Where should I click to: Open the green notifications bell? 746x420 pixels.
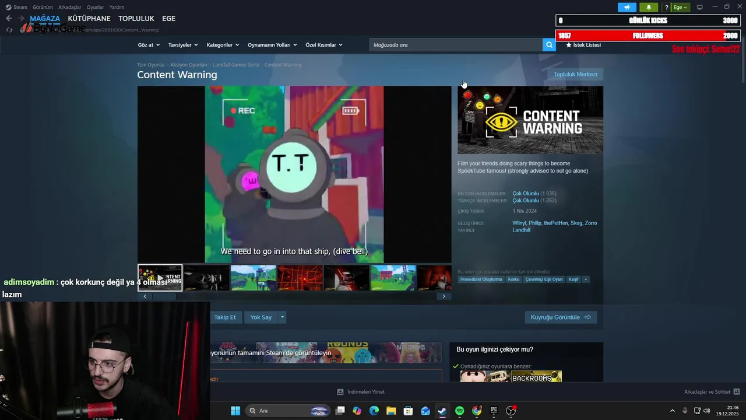click(649, 8)
